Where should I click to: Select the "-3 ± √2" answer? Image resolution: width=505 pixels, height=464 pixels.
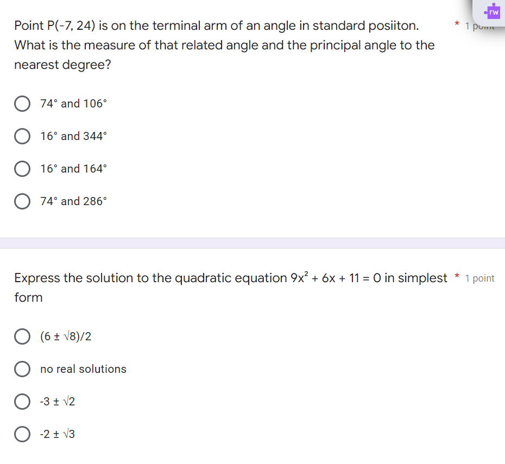click(22, 402)
